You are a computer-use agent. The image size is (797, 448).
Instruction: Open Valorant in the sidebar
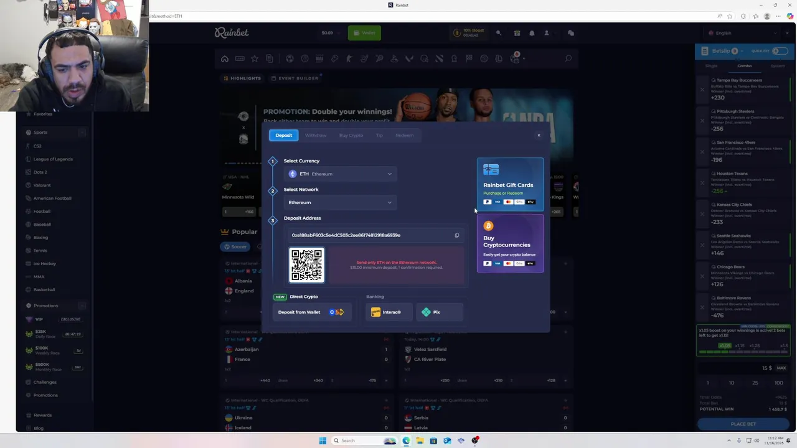[42, 185]
